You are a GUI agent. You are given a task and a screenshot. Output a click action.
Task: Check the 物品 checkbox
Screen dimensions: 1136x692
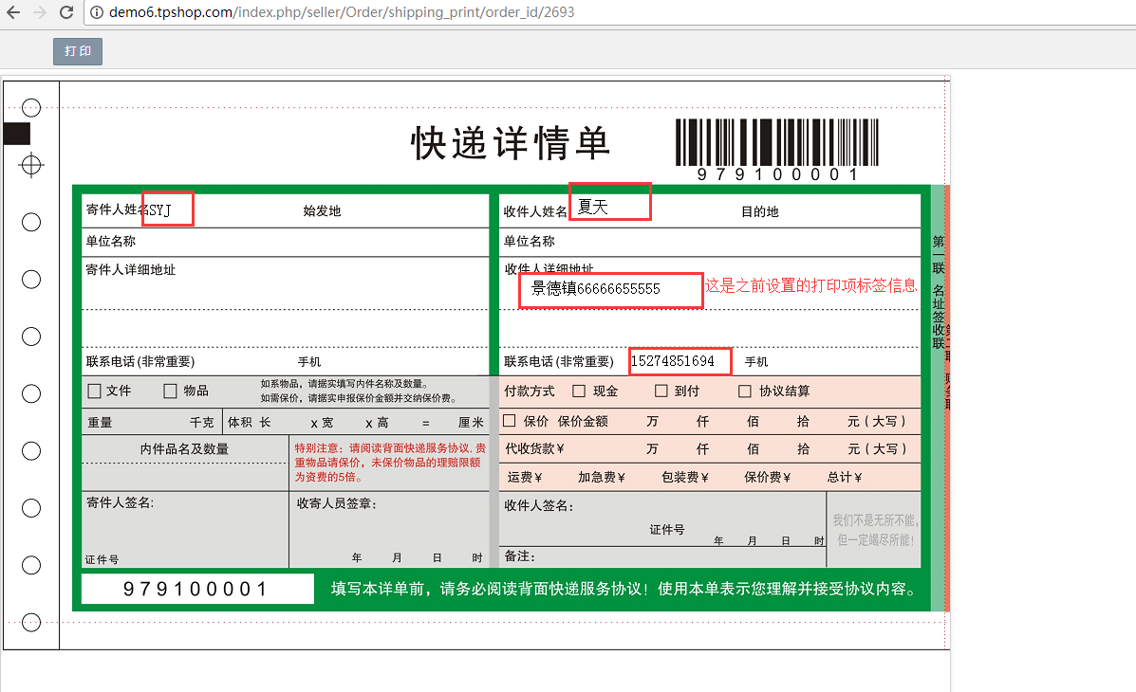pos(171,391)
